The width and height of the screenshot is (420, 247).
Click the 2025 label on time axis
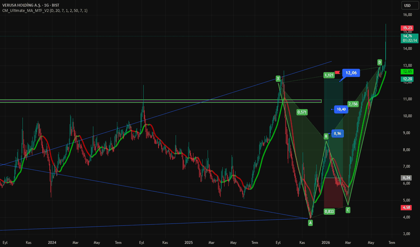tap(188, 243)
